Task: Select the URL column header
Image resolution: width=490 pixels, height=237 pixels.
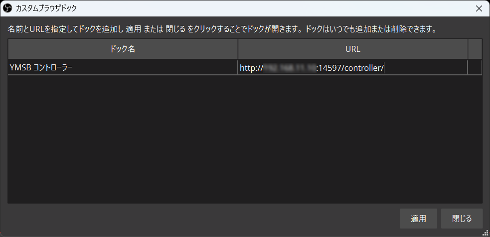Action: (x=353, y=49)
